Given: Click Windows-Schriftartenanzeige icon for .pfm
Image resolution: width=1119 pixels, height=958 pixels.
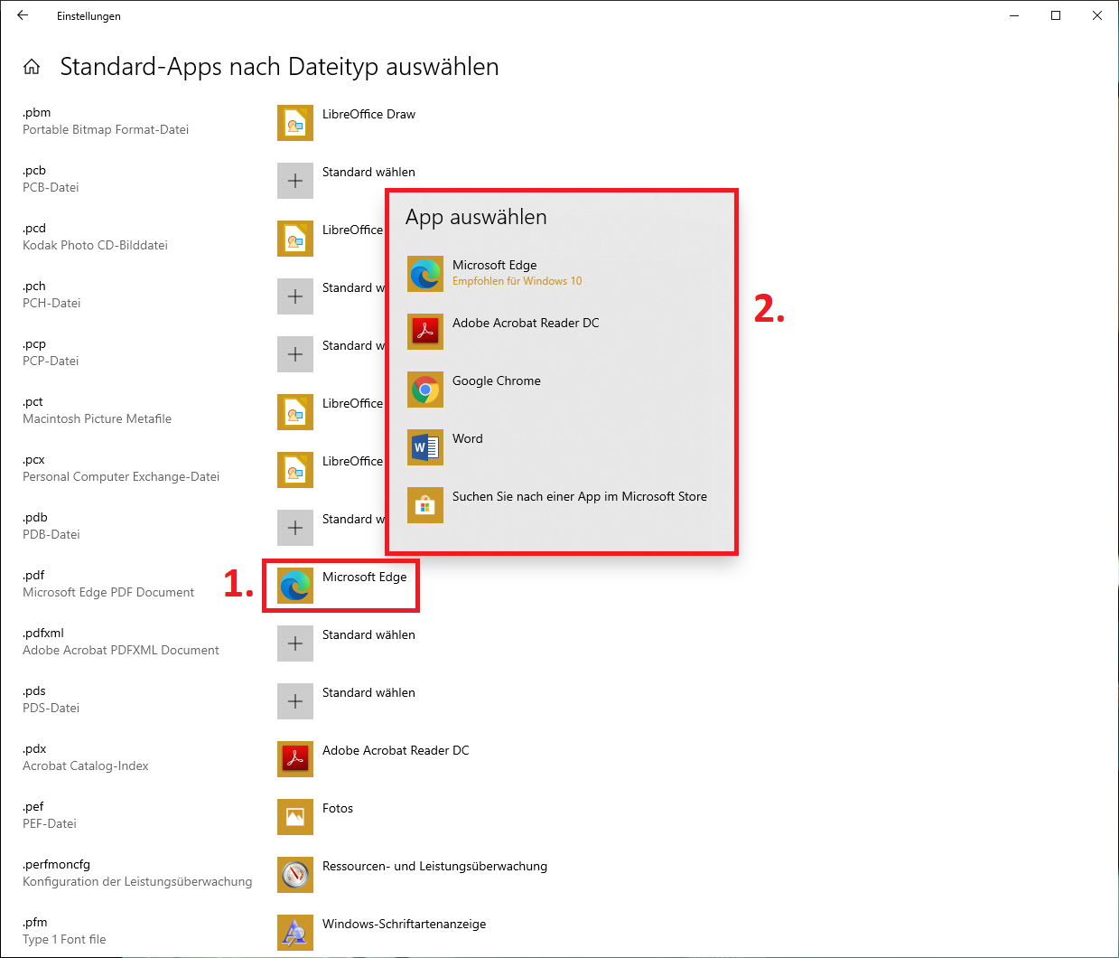Looking at the screenshot, I should coord(295,933).
